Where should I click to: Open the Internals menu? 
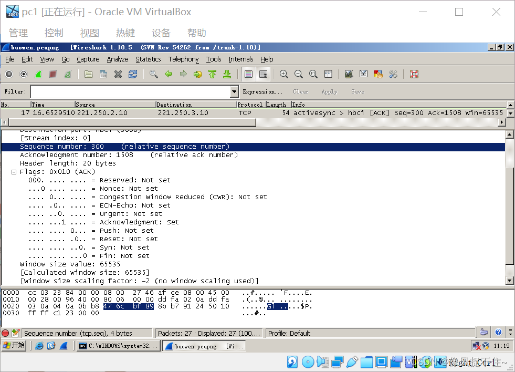[241, 59]
